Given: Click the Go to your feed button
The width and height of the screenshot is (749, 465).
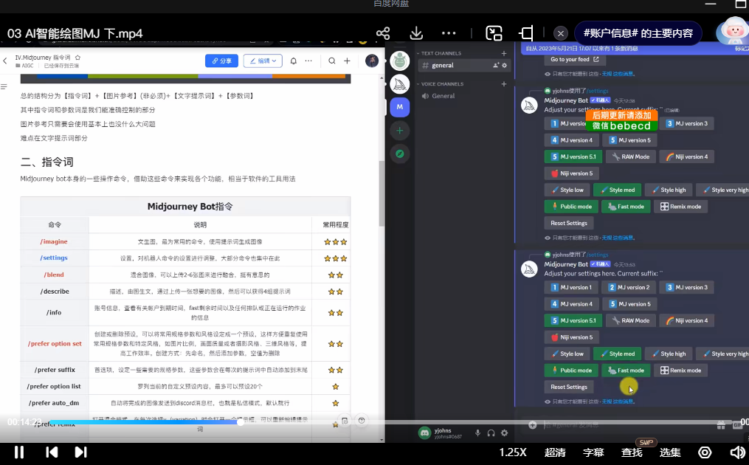Looking at the screenshot, I should tap(575, 60).
